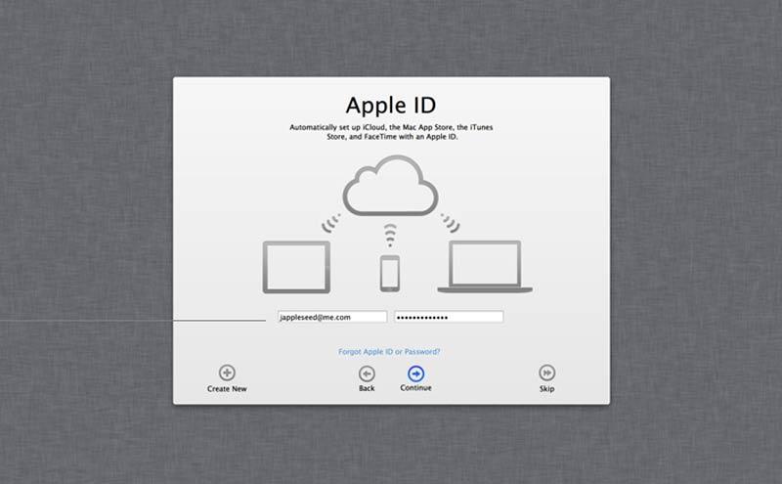The height and width of the screenshot is (484, 782).
Task: Click the Apple ID heading
Action: (391, 106)
